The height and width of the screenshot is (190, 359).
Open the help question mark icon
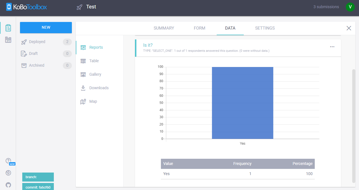(8, 161)
